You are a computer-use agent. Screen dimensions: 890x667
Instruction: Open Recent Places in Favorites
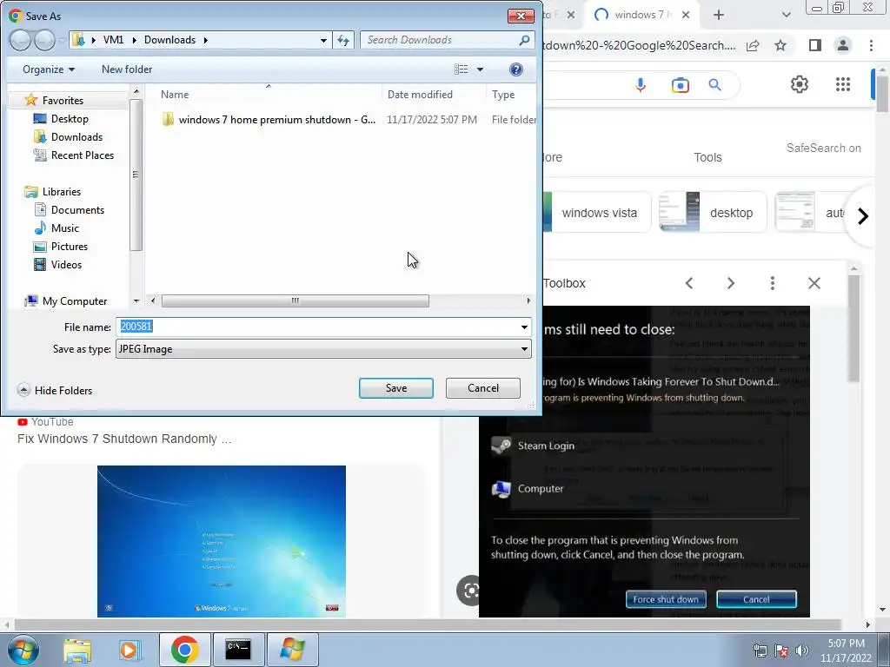[83, 155]
